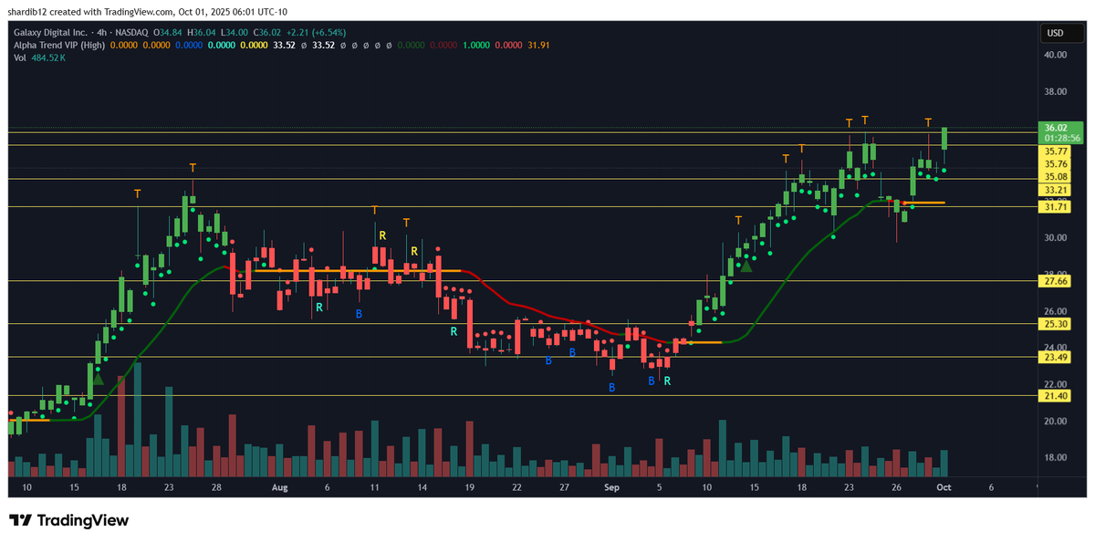This screenshot has width=1095, height=543.
Task: Click the 38.00 mark on the price axis
Action: [x=1056, y=92]
